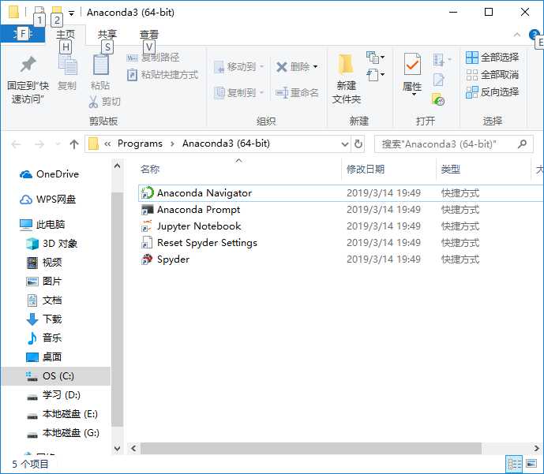544x474 pixels.
Task: Open the New item dropdown
Action: pyautogui.click(x=375, y=57)
